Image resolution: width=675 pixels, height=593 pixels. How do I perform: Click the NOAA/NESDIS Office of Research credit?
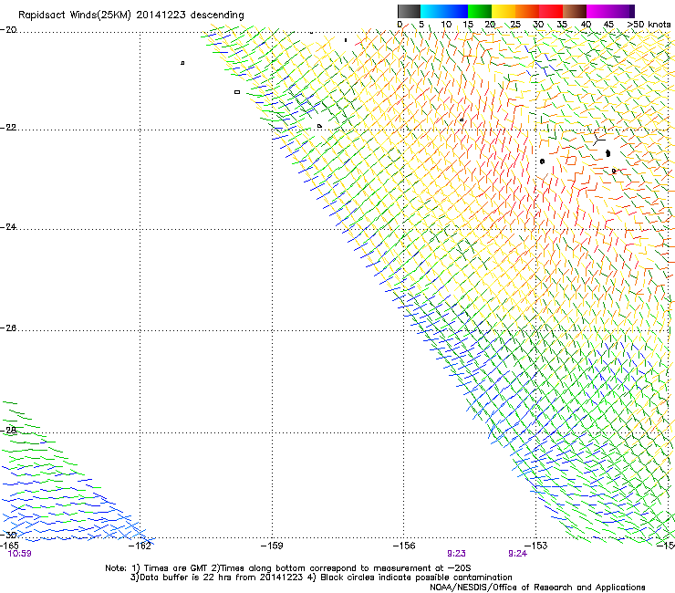click(x=537, y=588)
